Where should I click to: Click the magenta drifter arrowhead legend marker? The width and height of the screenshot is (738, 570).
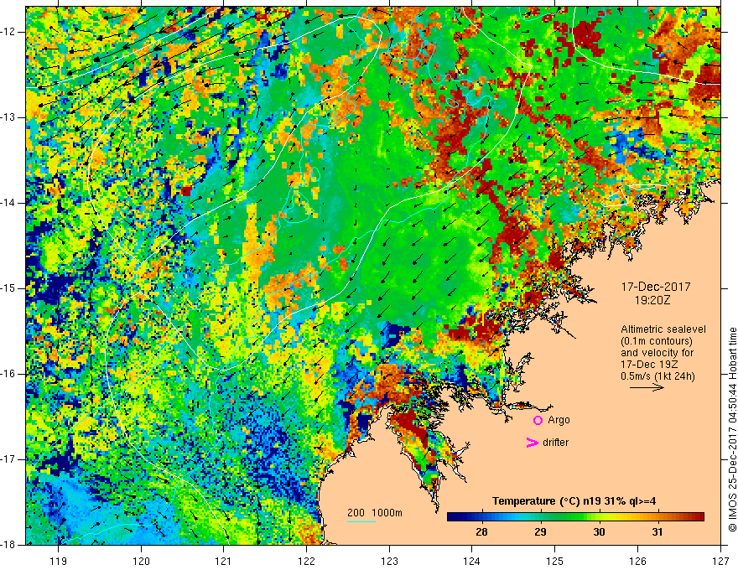point(532,443)
